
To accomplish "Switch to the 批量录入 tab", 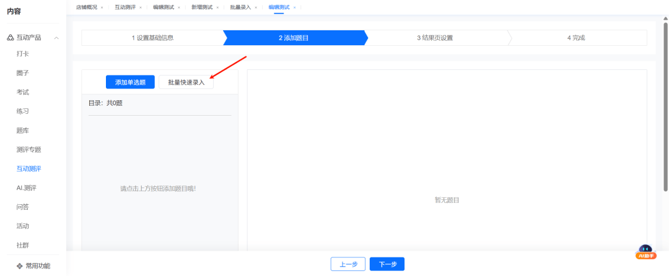I will coord(240,7).
